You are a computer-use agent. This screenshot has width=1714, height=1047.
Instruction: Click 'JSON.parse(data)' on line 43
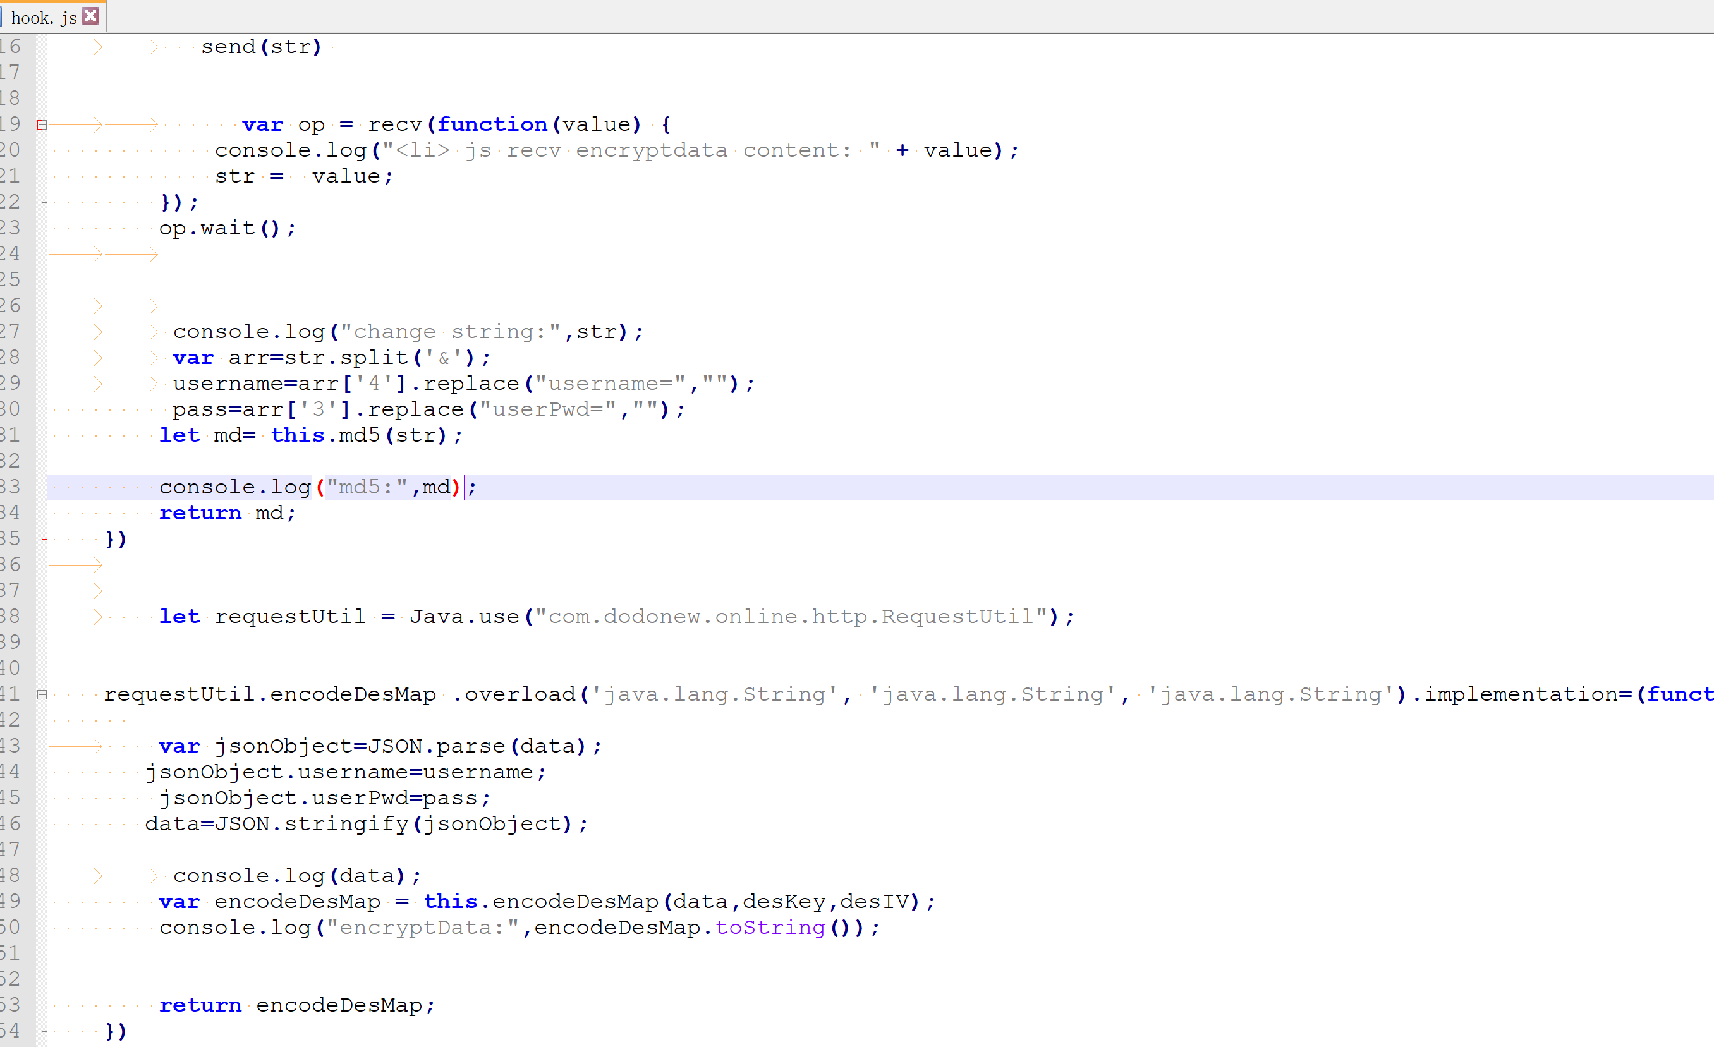[x=477, y=746]
